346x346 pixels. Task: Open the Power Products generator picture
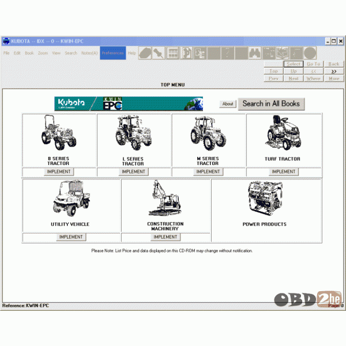click(x=265, y=198)
